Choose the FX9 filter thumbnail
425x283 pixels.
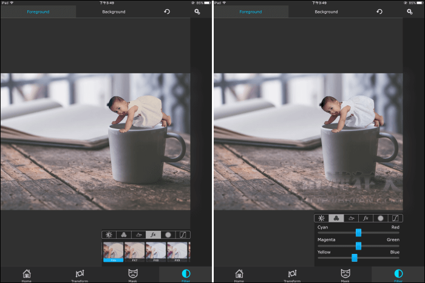pos(177,251)
